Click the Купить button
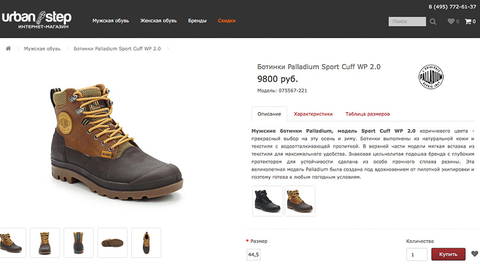This screenshot has height=269, width=480. tap(448, 255)
